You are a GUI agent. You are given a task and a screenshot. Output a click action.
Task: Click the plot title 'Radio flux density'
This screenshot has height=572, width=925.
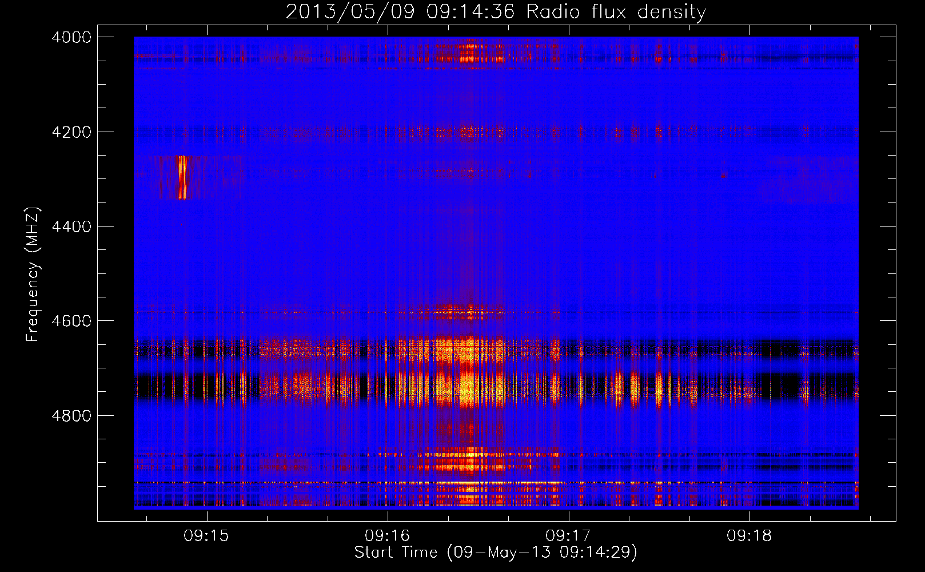coord(616,12)
